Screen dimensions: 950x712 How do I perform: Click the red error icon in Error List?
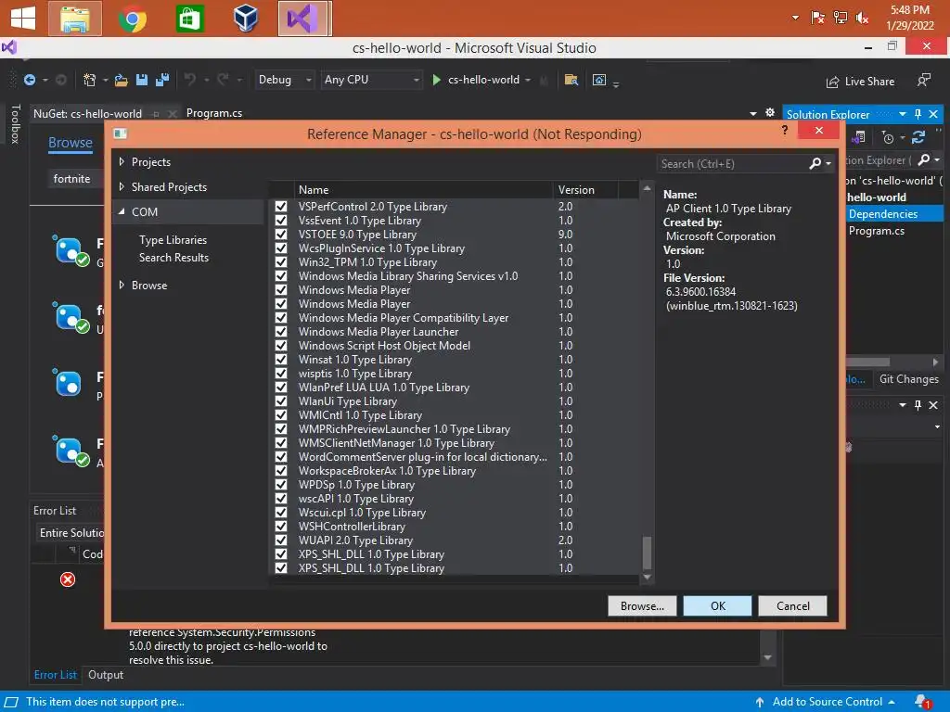pyautogui.click(x=68, y=579)
